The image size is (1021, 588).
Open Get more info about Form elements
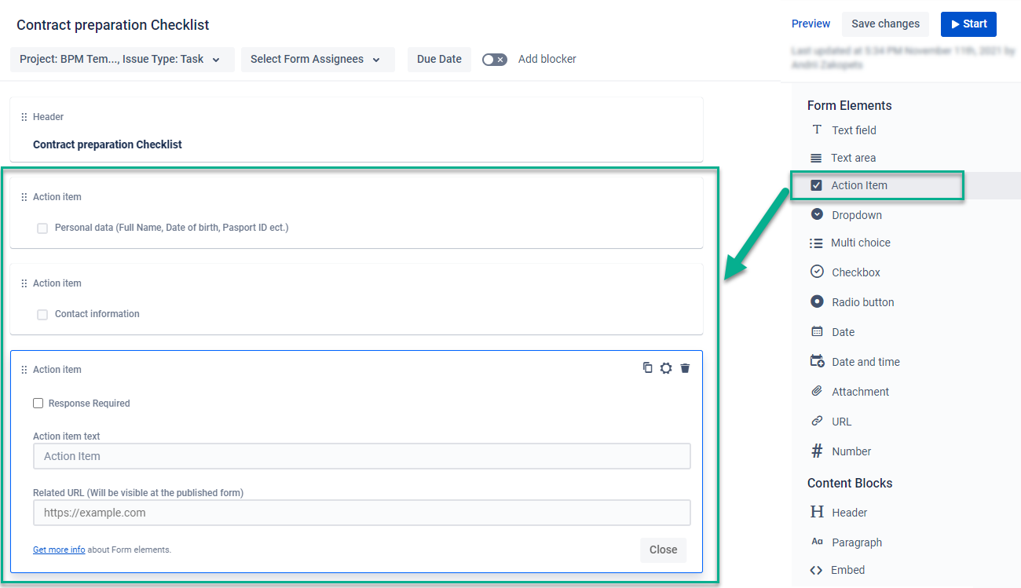point(58,550)
